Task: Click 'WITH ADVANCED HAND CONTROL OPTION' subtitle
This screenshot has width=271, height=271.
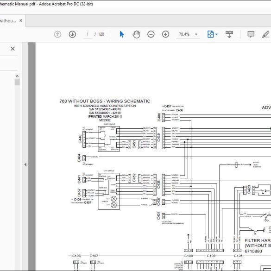Action: (x=105, y=106)
